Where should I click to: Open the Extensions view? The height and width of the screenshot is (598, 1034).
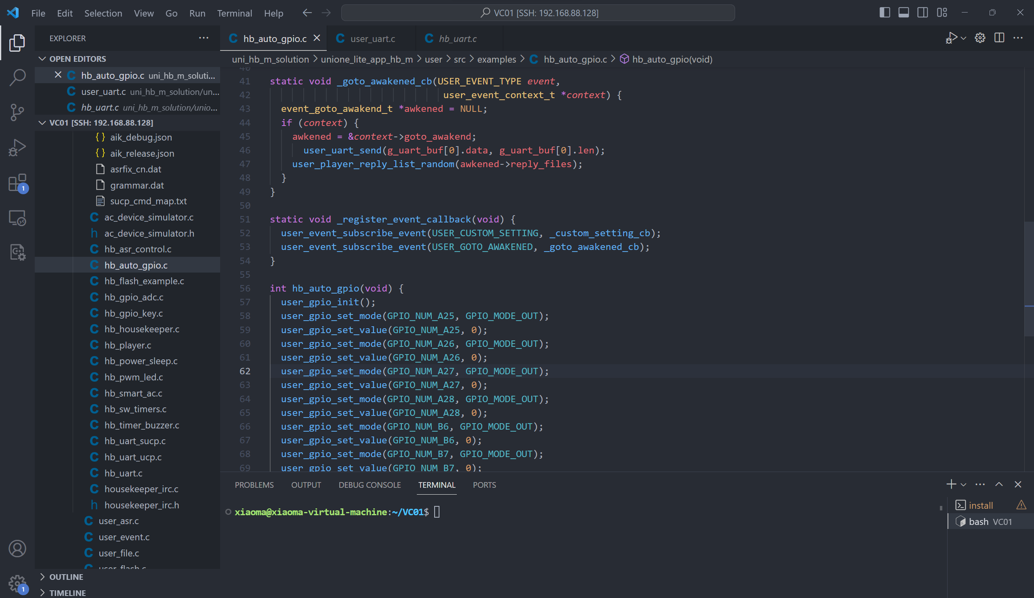[17, 183]
